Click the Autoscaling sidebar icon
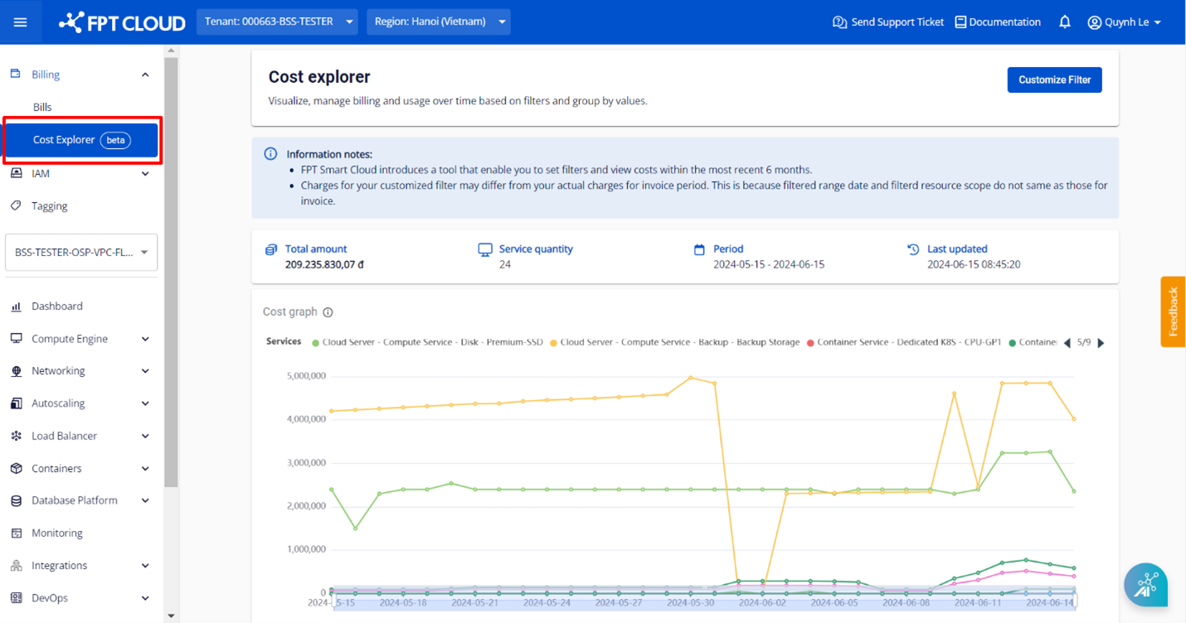The width and height of the screenshot is (1186, 623). (16, 403)
